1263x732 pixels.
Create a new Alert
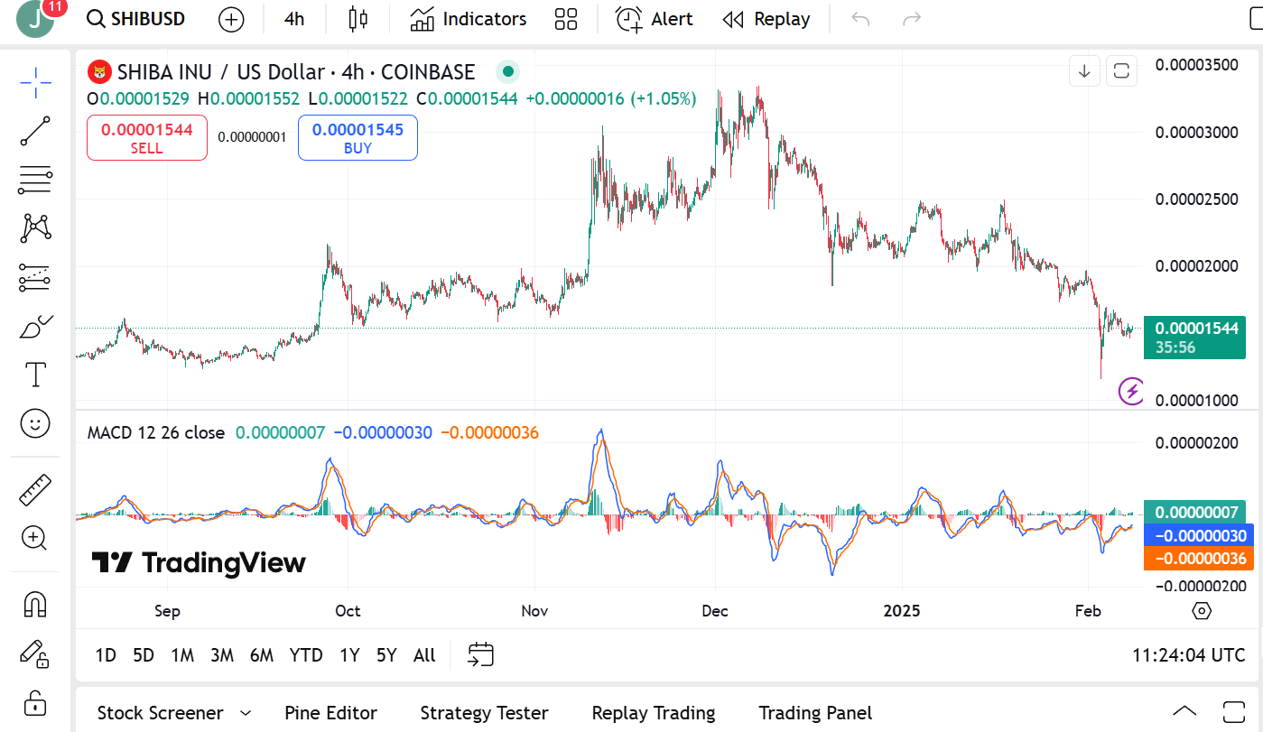pyautogui.click(x=655, y=19)
